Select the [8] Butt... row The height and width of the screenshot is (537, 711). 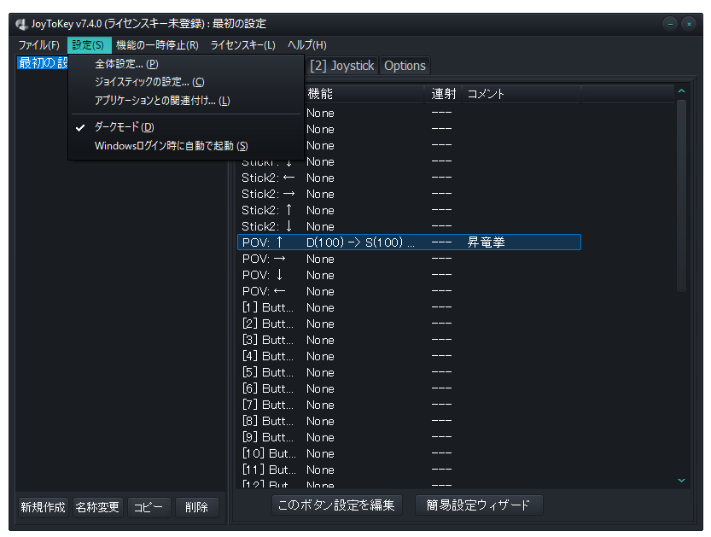coord(409,422)
